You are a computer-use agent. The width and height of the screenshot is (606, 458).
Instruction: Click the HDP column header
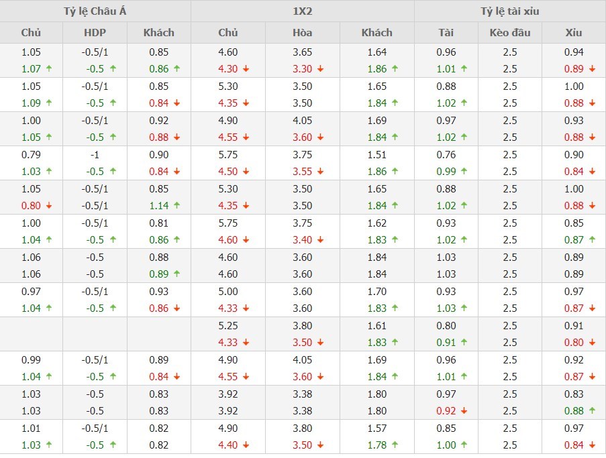click(95, 32)
